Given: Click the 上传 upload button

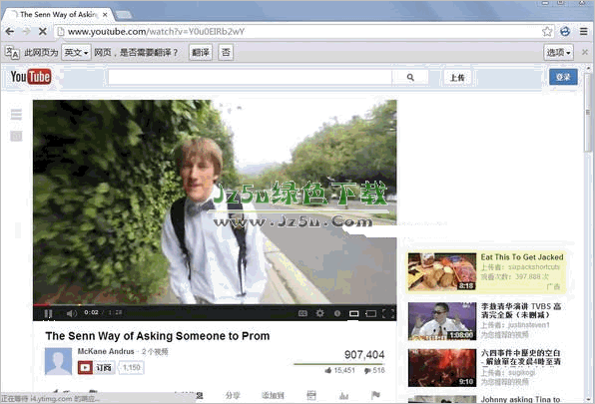Looking at the screenshot, I should pyautogui.click(x=457, y=78).
